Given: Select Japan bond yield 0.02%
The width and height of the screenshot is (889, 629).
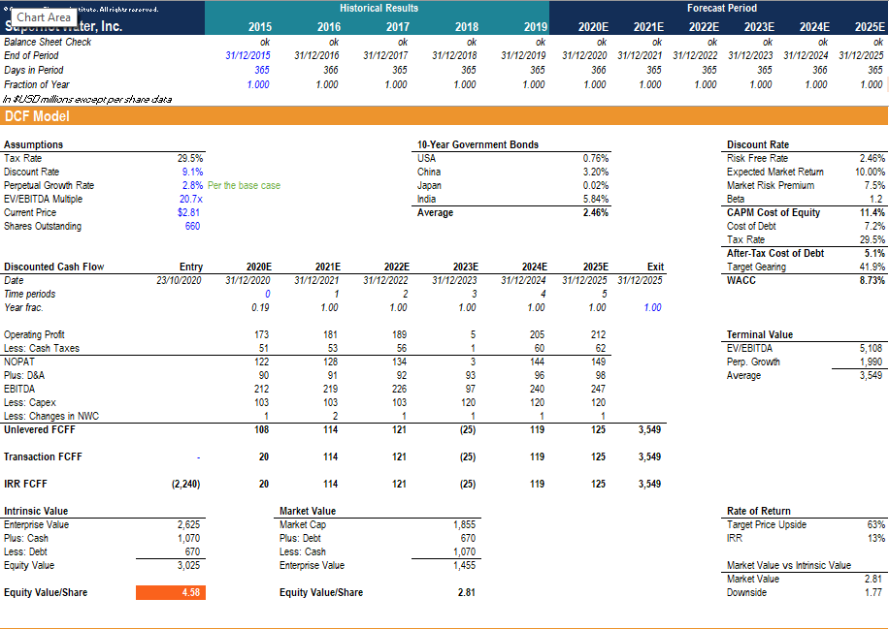Looking at the screenshot, I should coord(595,186).
